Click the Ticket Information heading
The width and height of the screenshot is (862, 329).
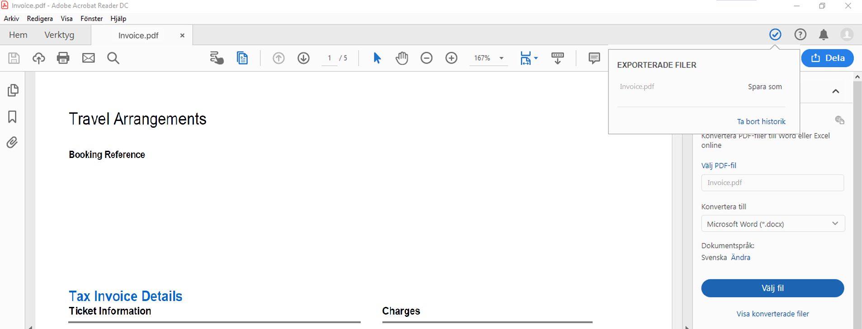point(110,311)
